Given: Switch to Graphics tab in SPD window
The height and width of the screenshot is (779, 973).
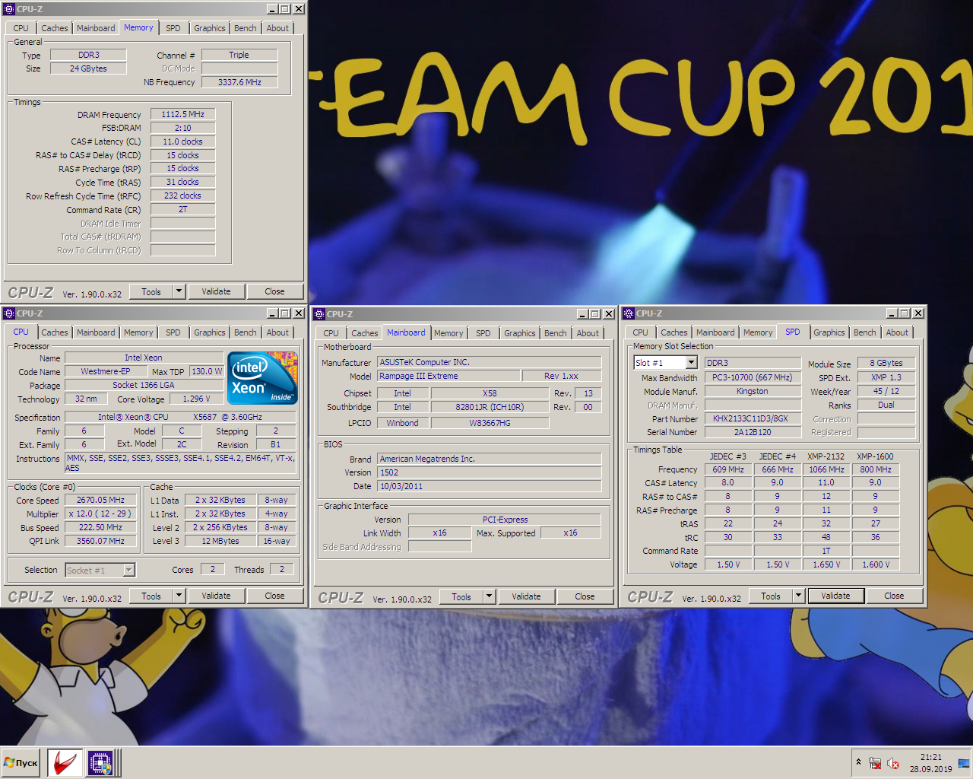Looking at the screenshot, I should [x=829, y=332].
